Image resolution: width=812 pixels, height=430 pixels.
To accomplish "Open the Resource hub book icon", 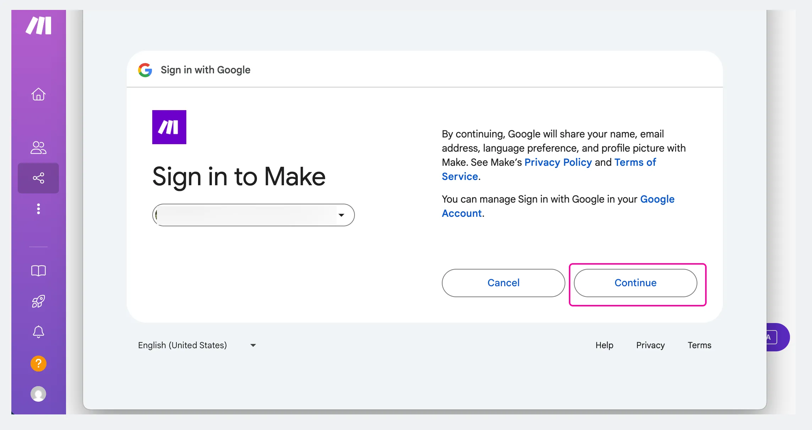I will point(38,271).
